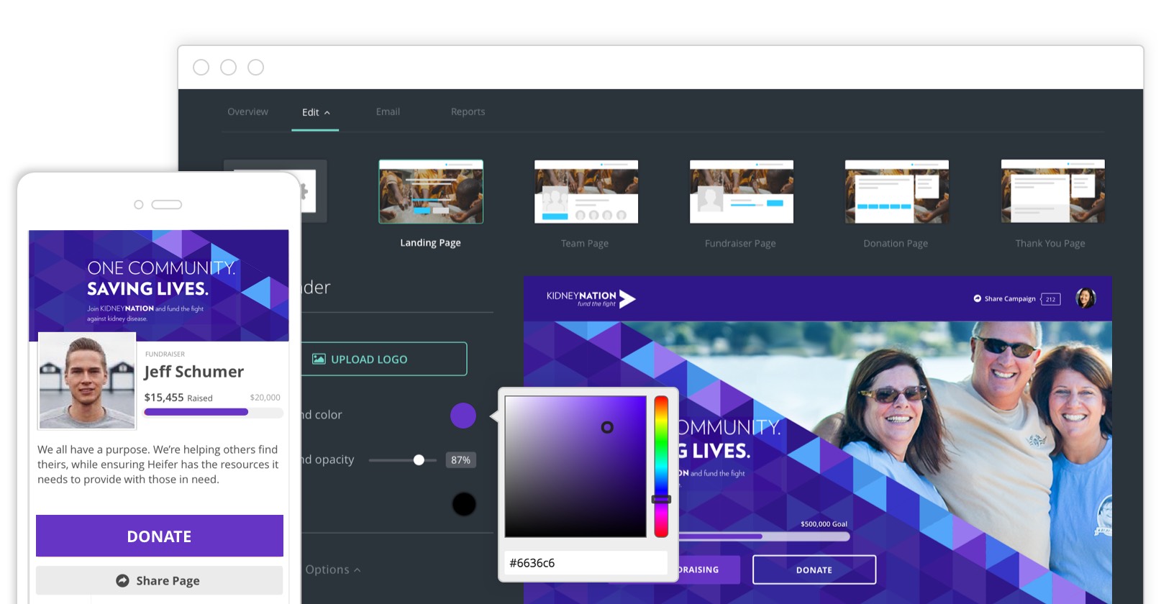Expand the Edit tab dropdown chevron
1161x604 pixels.
[x=327, y=113]
